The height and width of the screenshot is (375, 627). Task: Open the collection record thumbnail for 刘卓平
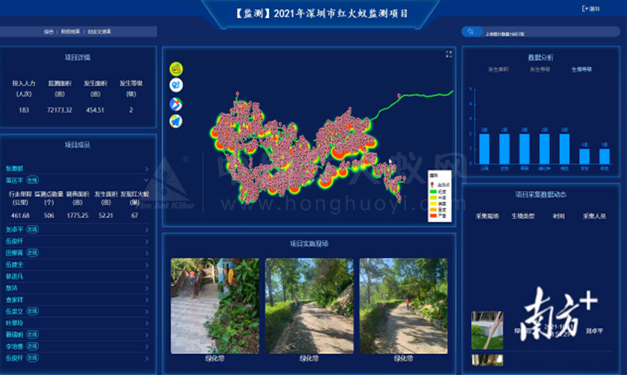coord(487,330)
